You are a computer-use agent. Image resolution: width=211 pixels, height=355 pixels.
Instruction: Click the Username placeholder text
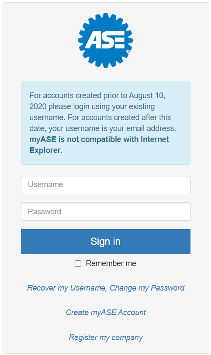click(x=45, y=185)
